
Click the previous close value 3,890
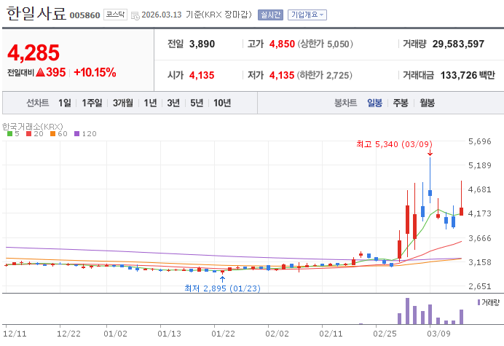tap(202, 44)
